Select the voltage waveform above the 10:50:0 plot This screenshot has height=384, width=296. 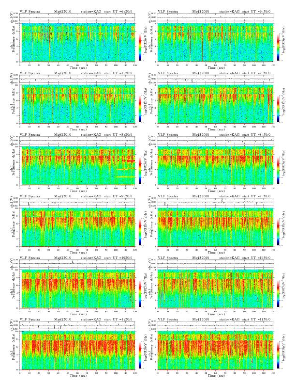click(215, 264)
